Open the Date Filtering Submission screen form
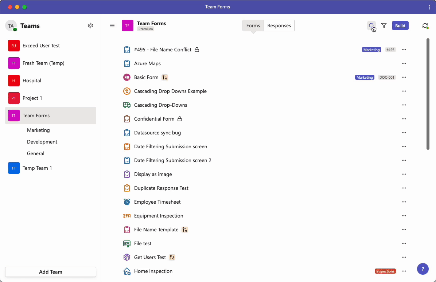 click(171, 146)
